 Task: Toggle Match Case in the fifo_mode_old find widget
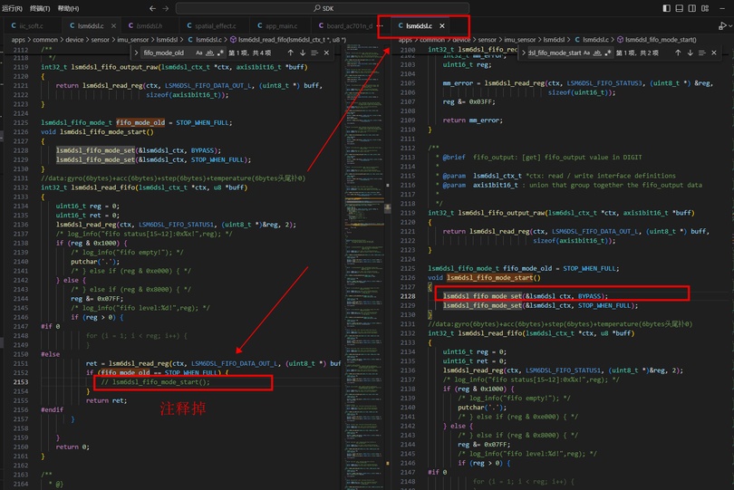click(199, 53)
